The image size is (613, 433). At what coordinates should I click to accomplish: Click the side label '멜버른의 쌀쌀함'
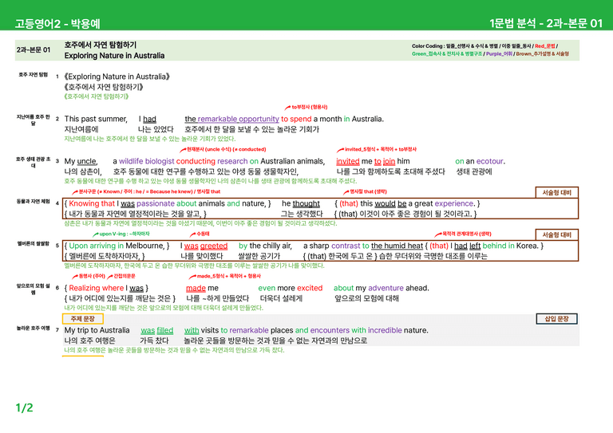(34, 244)
